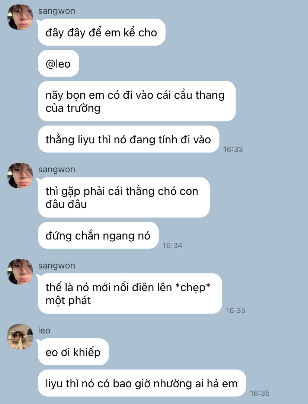Click the 16:35 timestamp after sangwon's message
The image size is (308, 404).
[x=236, y=310]
